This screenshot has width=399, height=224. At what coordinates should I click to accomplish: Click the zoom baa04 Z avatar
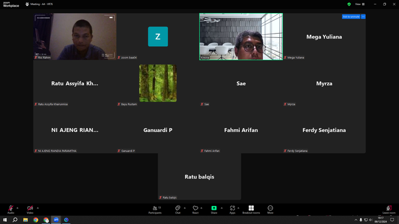tap(158, 37)
